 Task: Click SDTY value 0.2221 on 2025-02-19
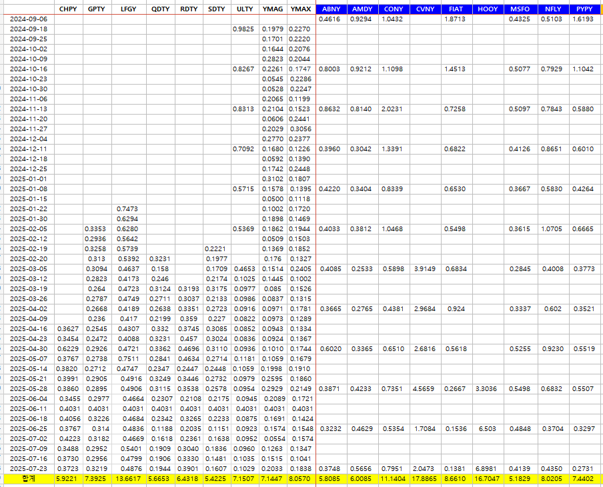215,249
